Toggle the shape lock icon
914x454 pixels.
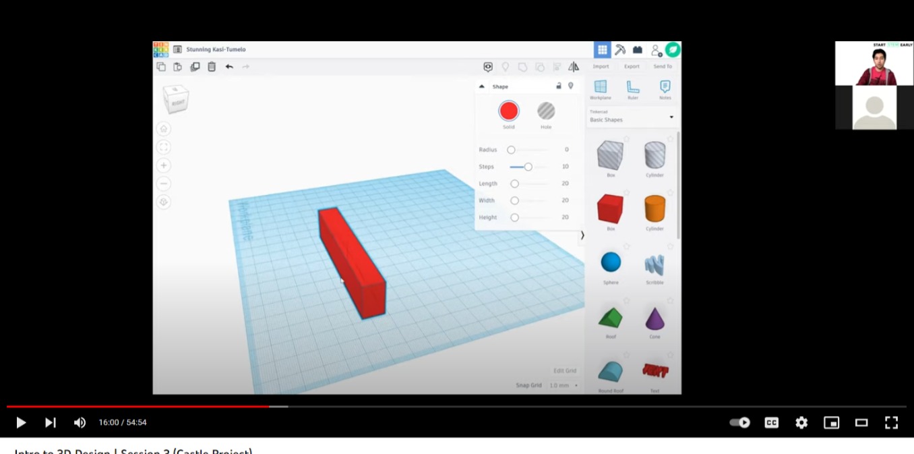(558, 86)
